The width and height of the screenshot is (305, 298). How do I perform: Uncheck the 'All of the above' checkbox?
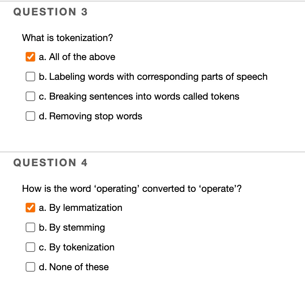click(30, 57)
